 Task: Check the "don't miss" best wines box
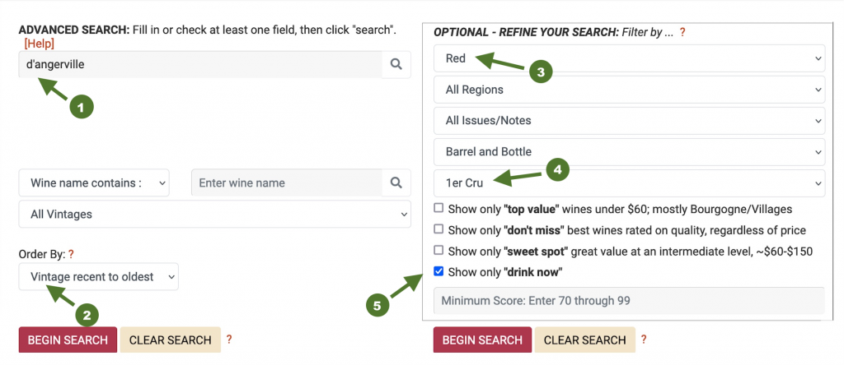438,229
